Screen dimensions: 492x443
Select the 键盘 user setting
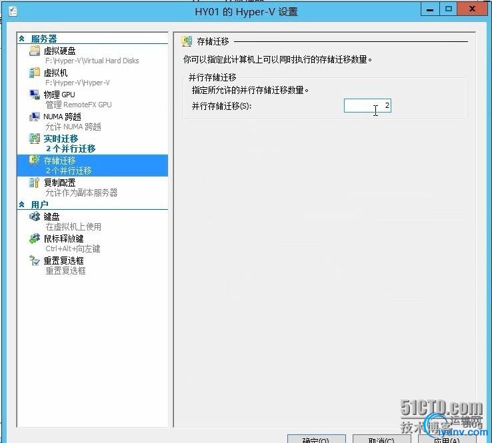(x=93, y=221)
